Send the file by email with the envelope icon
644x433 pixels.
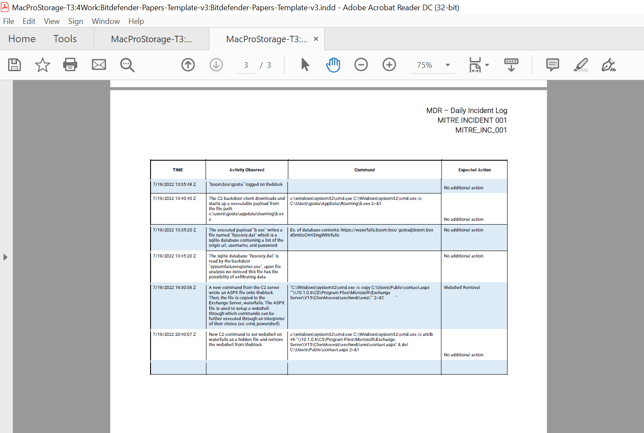click(99, 65)
